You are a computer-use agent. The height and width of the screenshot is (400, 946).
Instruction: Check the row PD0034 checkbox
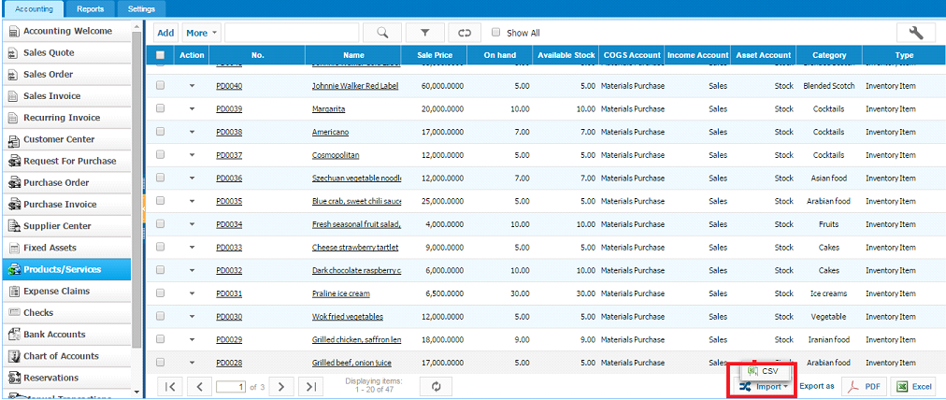161,223
